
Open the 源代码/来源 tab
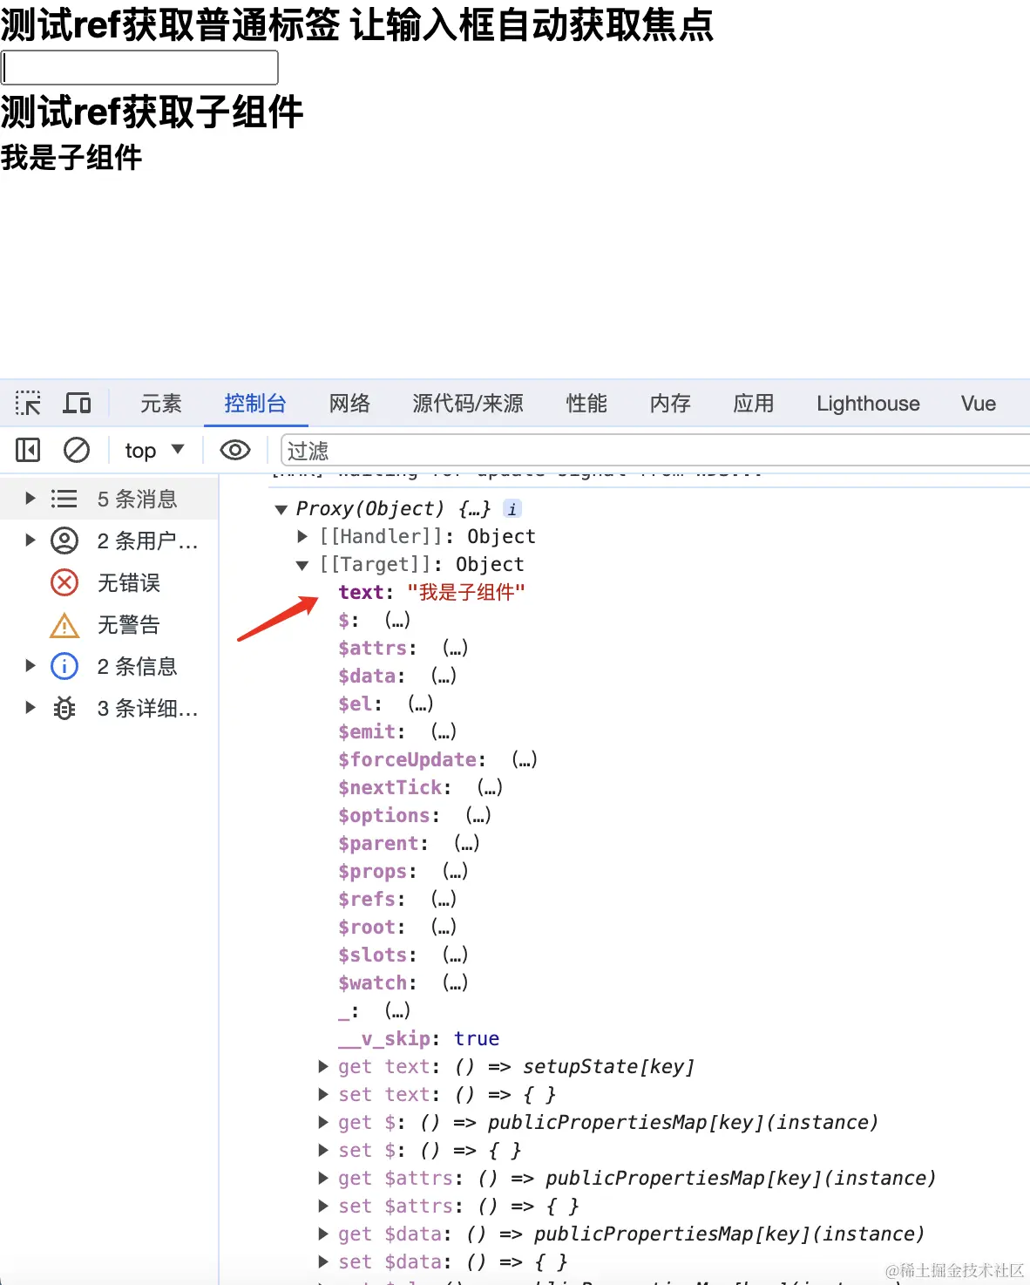coord(468,403)
